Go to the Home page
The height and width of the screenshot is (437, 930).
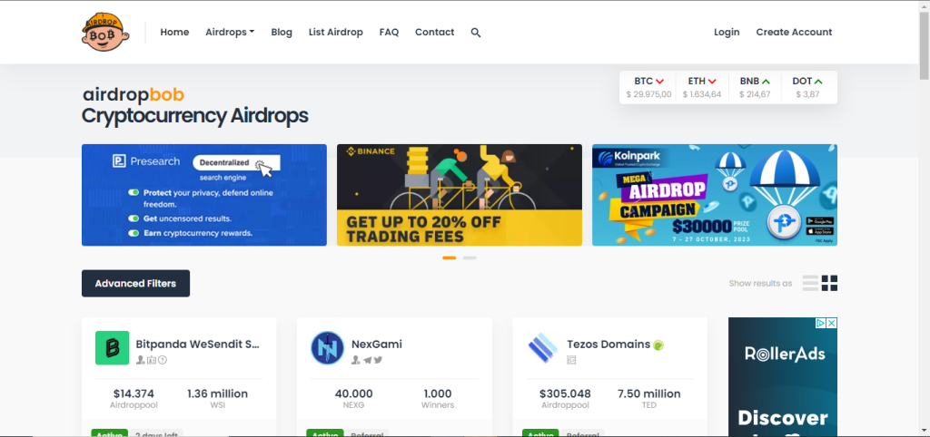174,33
